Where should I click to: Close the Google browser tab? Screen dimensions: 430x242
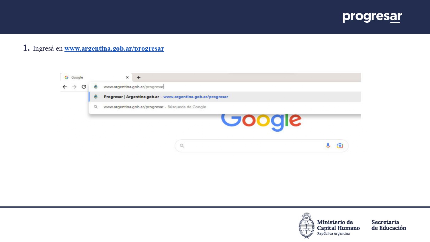coord(127,77)
